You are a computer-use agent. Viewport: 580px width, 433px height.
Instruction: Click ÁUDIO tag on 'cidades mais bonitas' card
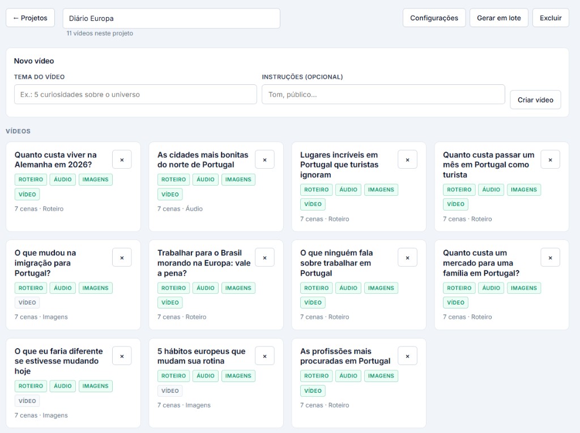[205, 179]
